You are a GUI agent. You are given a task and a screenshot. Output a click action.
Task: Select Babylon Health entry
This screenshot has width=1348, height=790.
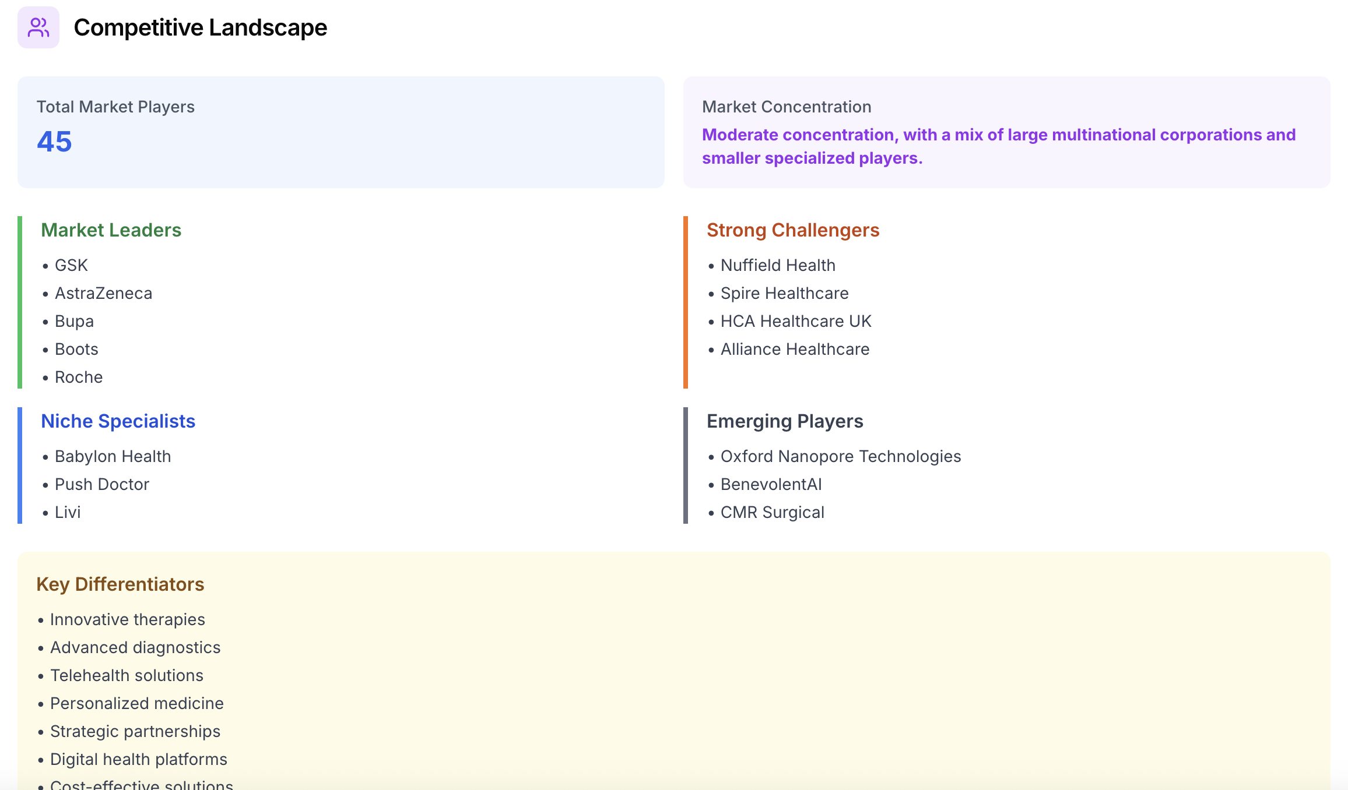tap(113, 456)
